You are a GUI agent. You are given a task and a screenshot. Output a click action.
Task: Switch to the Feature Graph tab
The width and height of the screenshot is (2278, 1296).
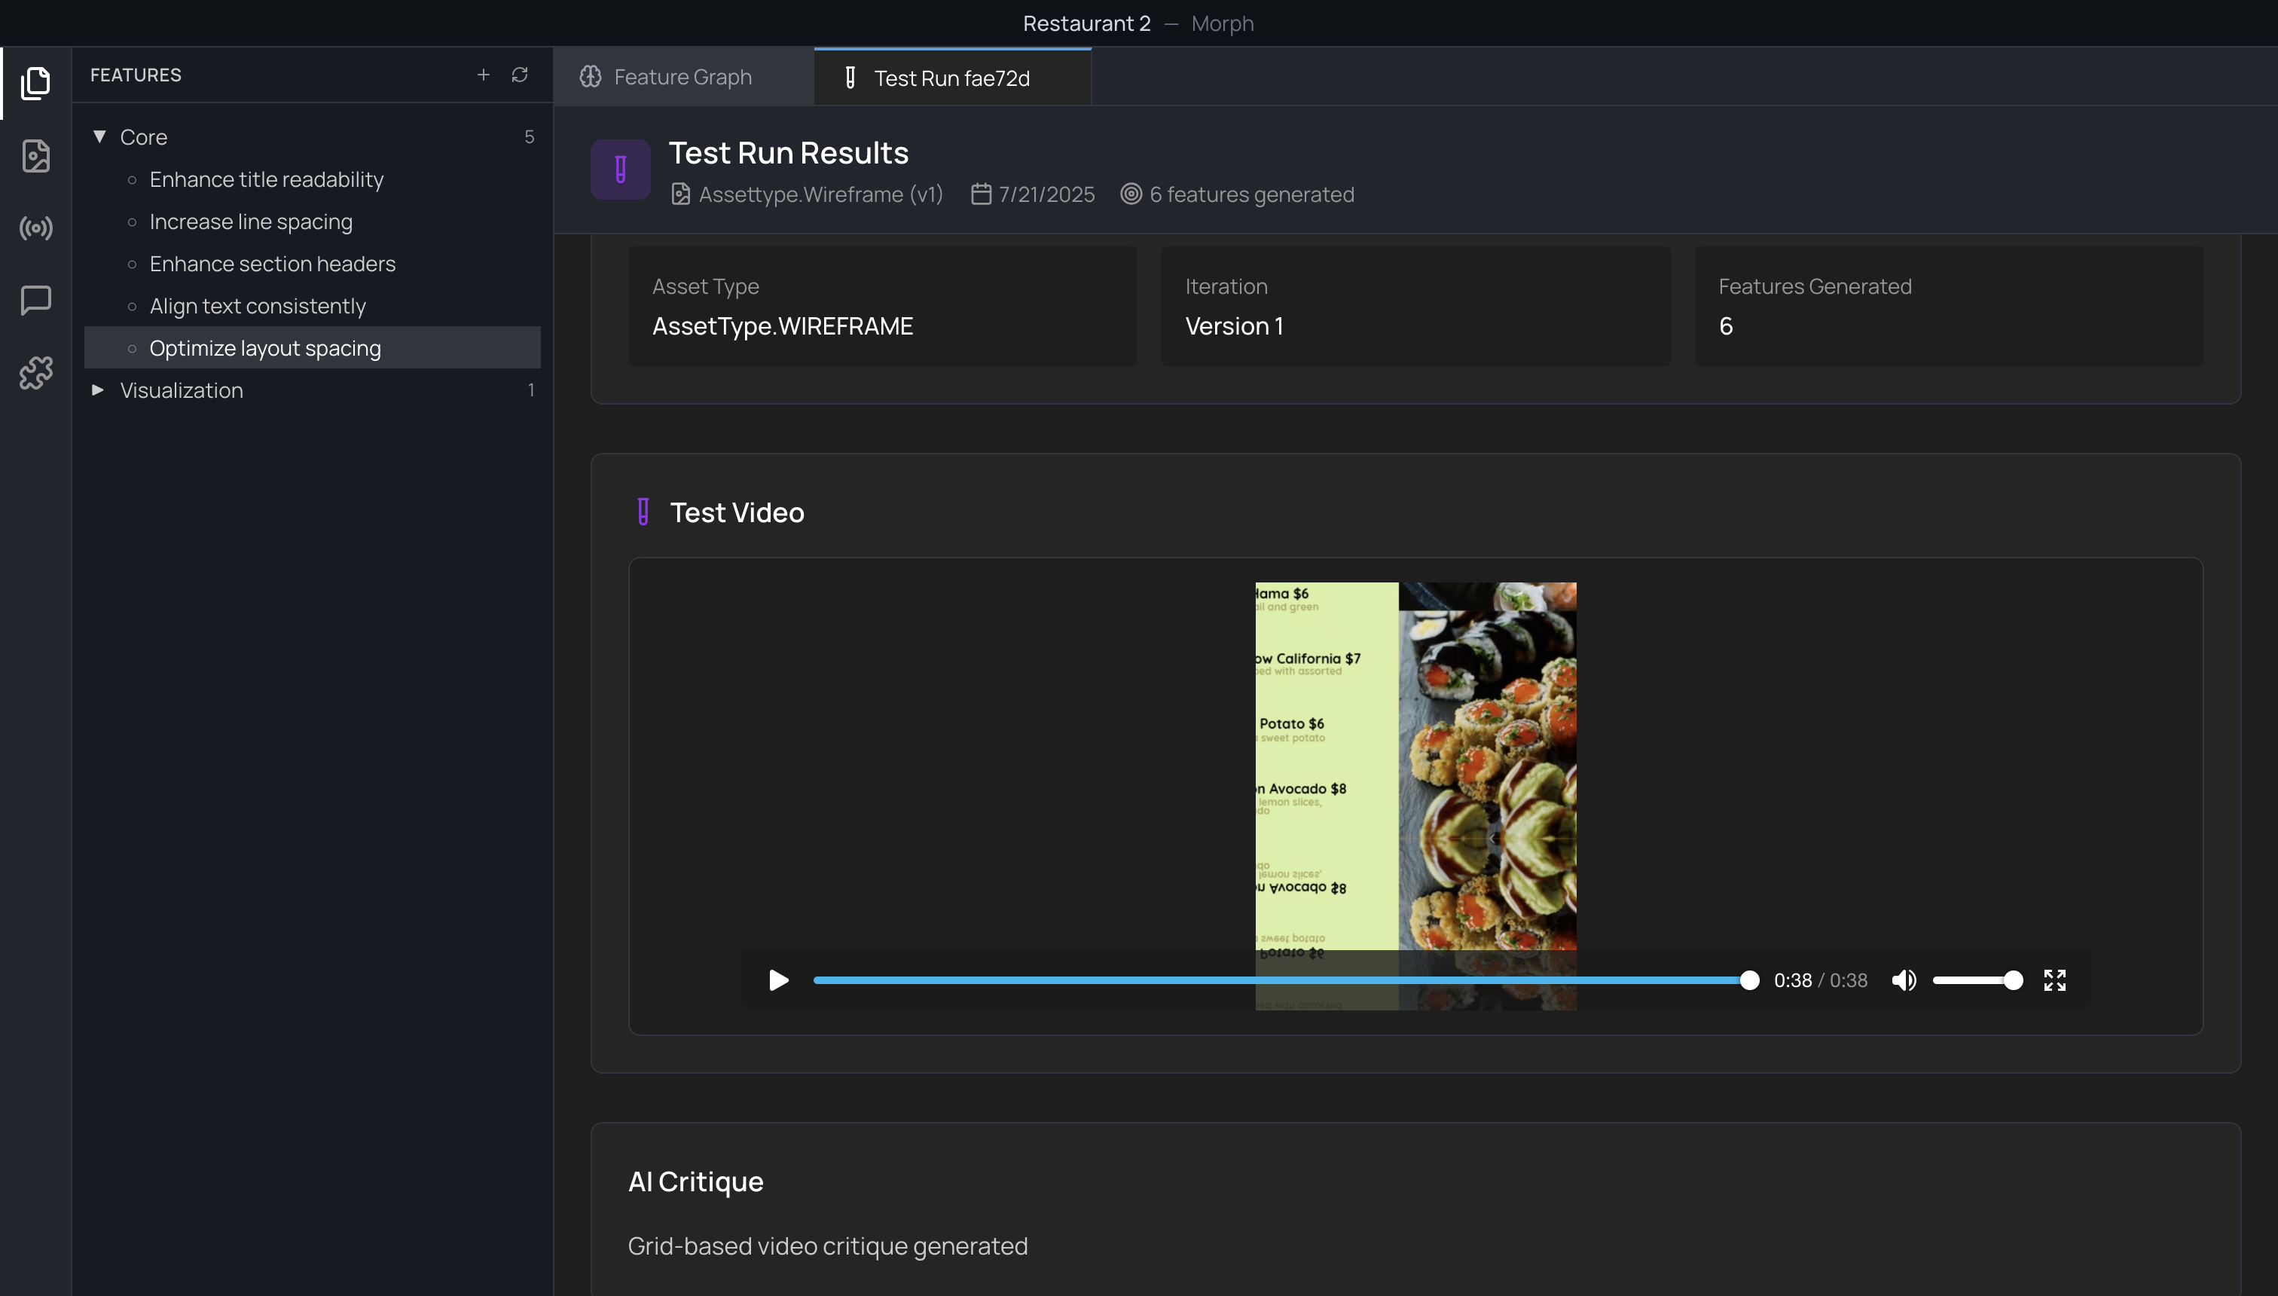(682, 78)
